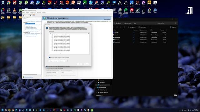
Task: Click Home icon in NVIDIA Control Panel toolbar
Action: pos(34,15)
